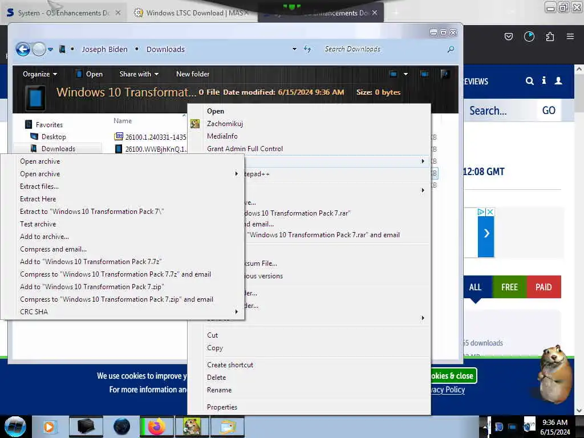Viewport: 584px width, 438px height.
Task: Click the Firefox Pocket icon
Action: click(508, 36)
